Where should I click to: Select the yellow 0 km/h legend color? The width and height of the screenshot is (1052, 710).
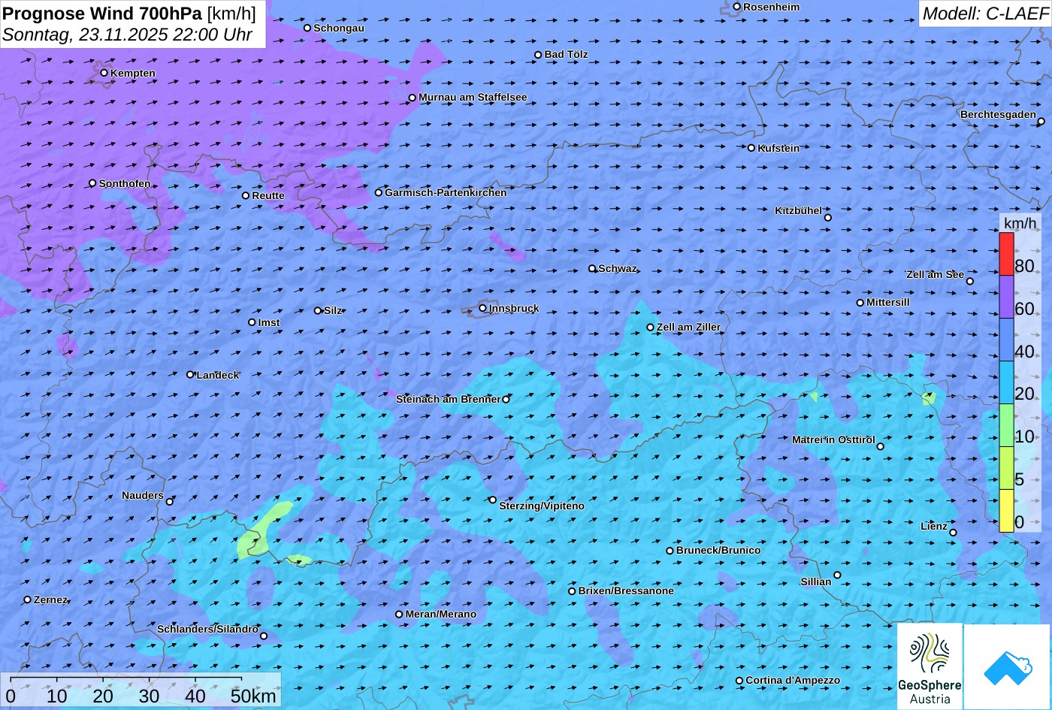(x=1006, y=511)
